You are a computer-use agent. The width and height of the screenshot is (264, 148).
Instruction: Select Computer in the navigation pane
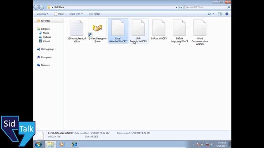tap(46, 57)
